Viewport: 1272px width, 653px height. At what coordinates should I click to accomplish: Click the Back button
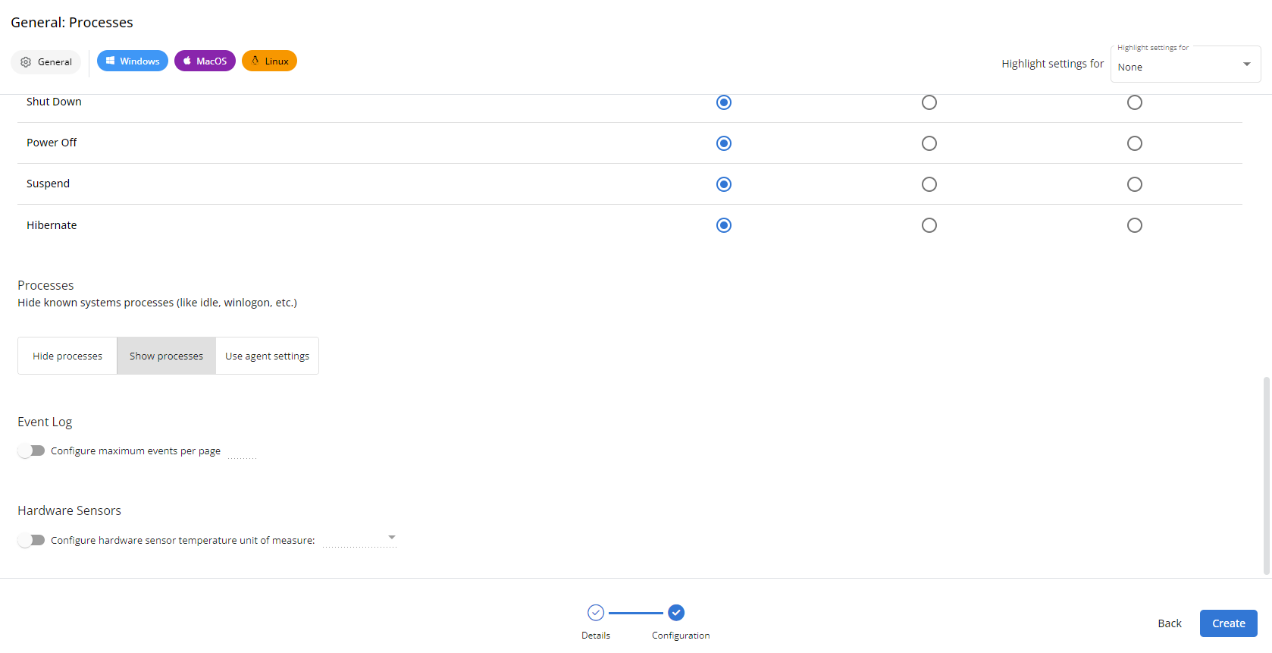pos(1169,623)
